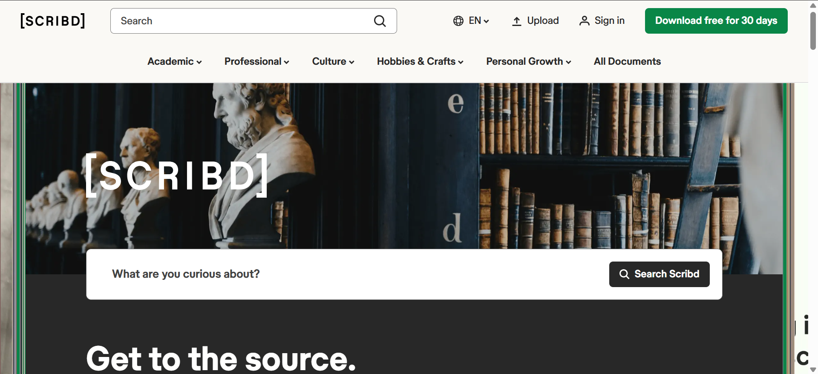Click the Sign in link
Viewport: 818px width, 374px height.
click(x=602, y=20)
